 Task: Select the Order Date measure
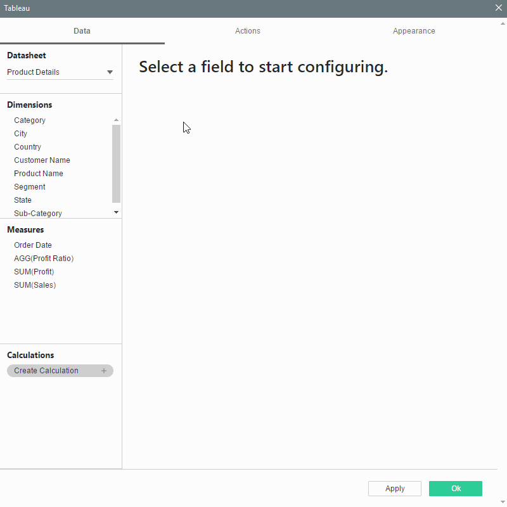click(33, 245)
